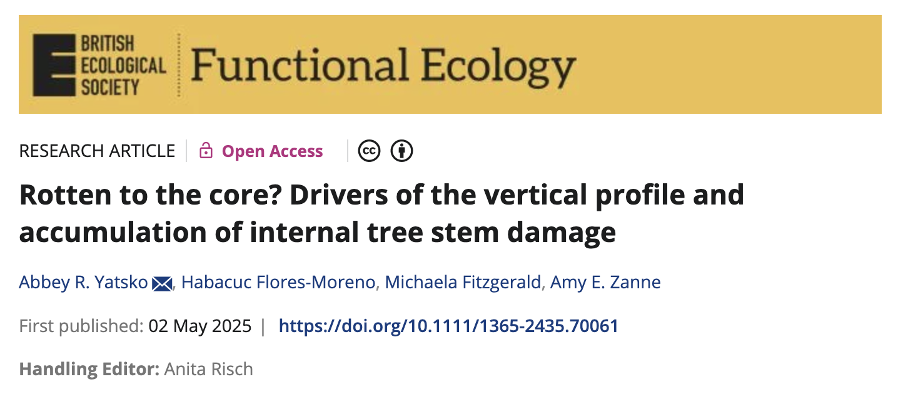Click the open padlock icon
Image resolution: width=898 pixels, height=399 pixels.
[x=206, y=151]
